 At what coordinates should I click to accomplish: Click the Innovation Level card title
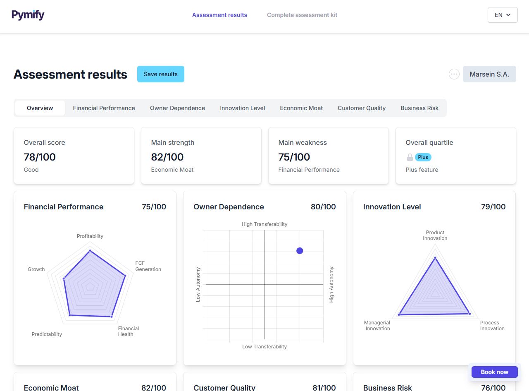[x=392, y=207]
